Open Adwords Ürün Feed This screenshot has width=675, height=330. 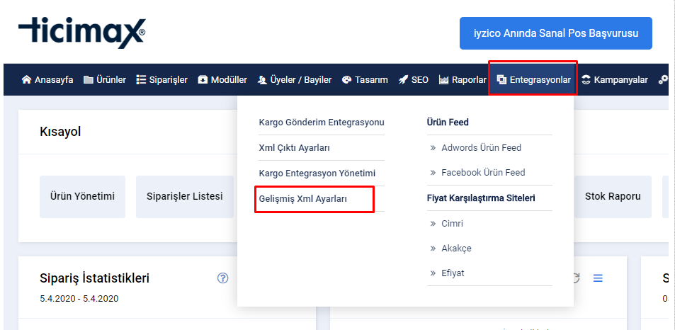click(481, 148)
